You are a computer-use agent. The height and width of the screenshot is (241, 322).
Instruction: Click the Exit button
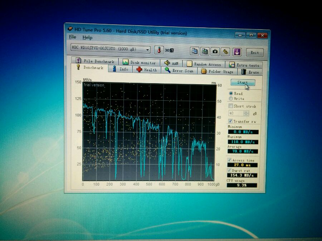254,52
